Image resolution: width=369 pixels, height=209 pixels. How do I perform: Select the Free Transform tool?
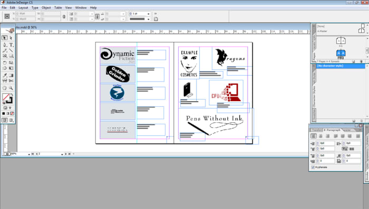11,68
